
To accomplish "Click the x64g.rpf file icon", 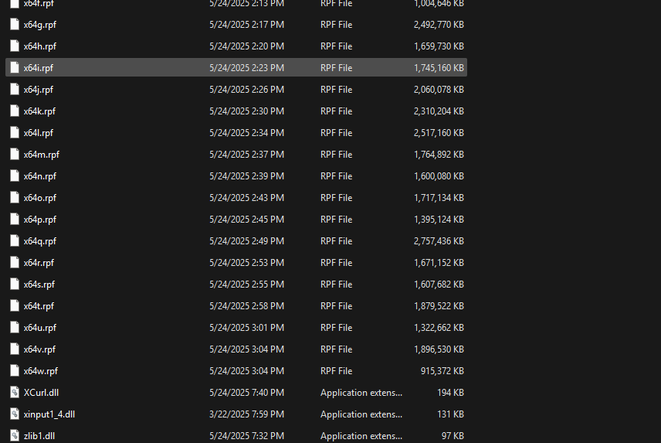I will pyautogui.click(x=14, y=25).
